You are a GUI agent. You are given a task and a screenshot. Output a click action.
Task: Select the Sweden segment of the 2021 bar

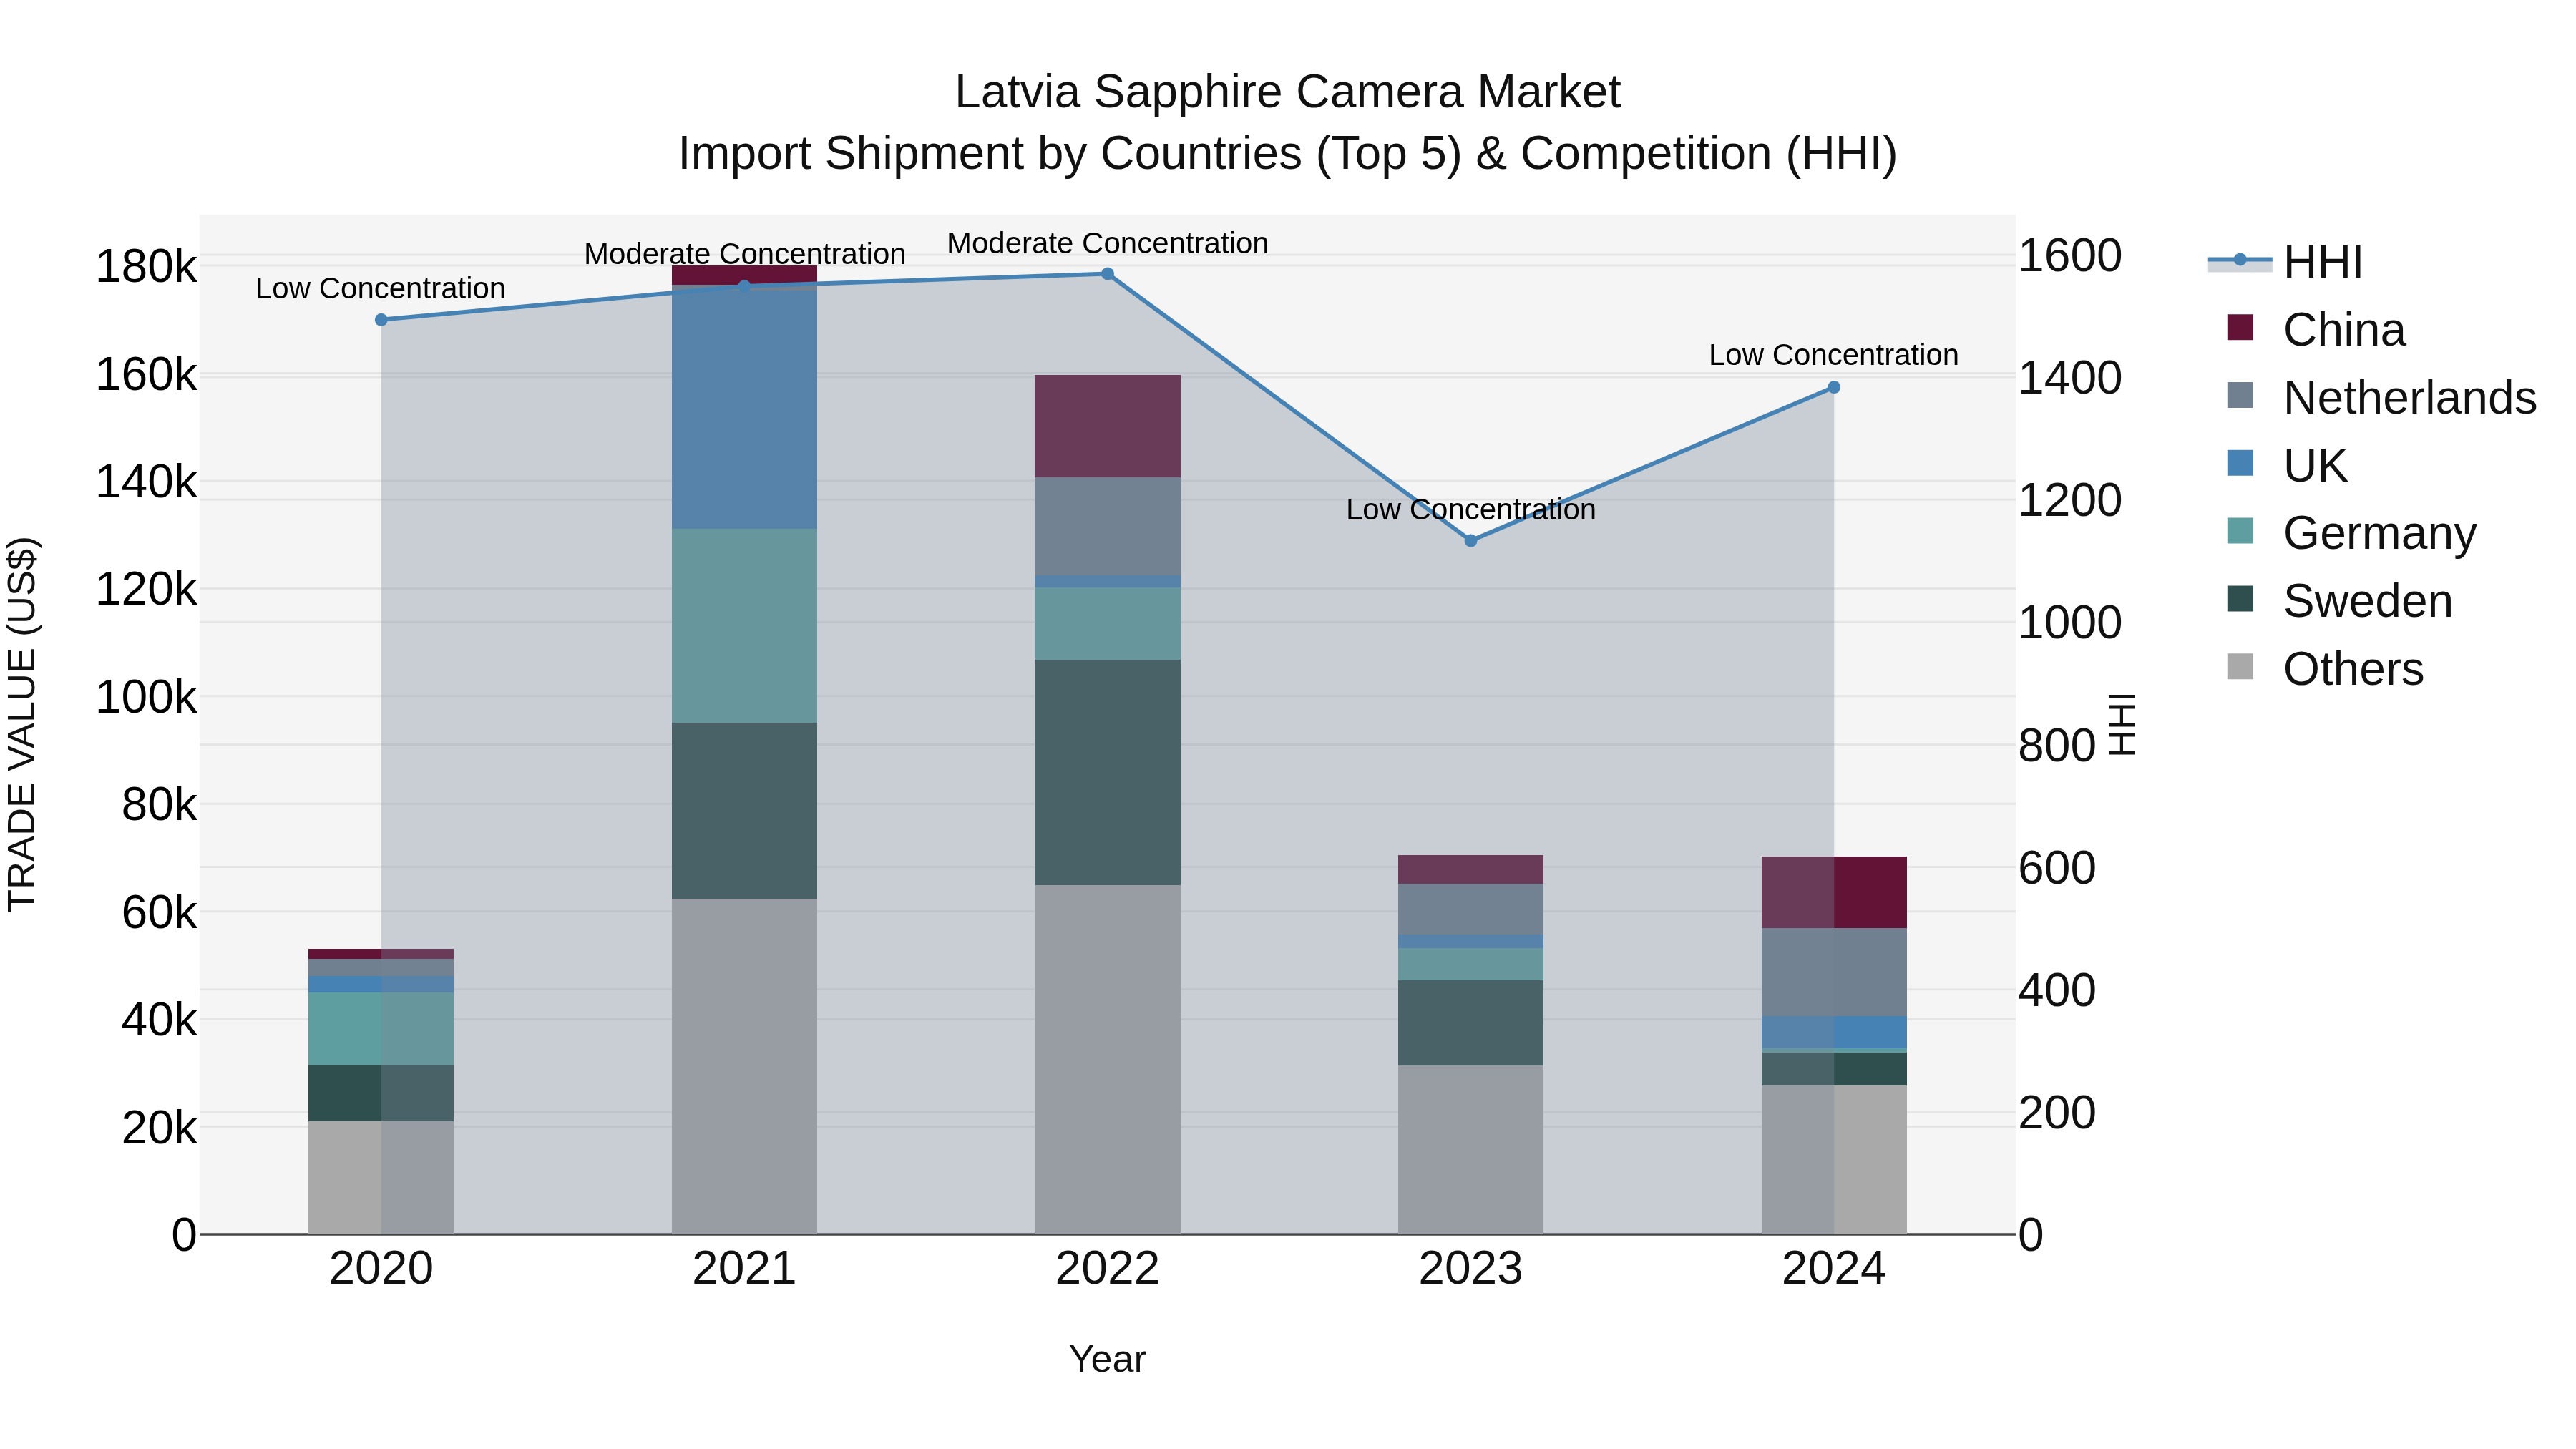tap(744, 811)
